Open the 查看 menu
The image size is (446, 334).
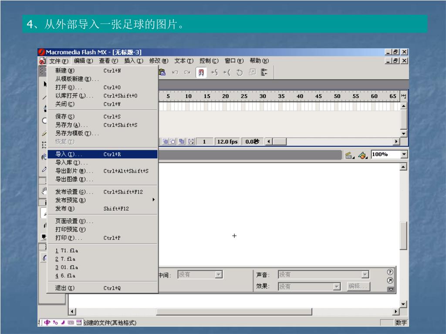coord(108,61)
